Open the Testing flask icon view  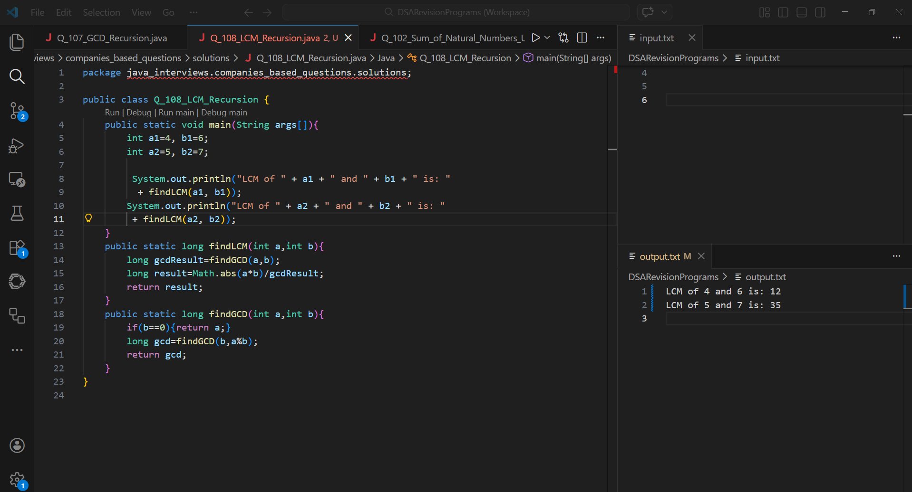tap(17, 213)
